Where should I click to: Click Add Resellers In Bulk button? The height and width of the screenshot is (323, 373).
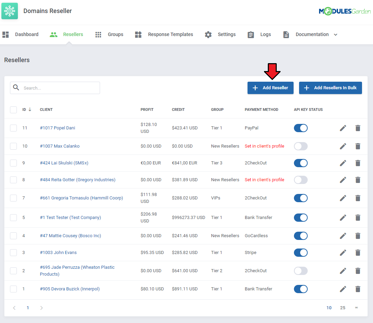330,88
